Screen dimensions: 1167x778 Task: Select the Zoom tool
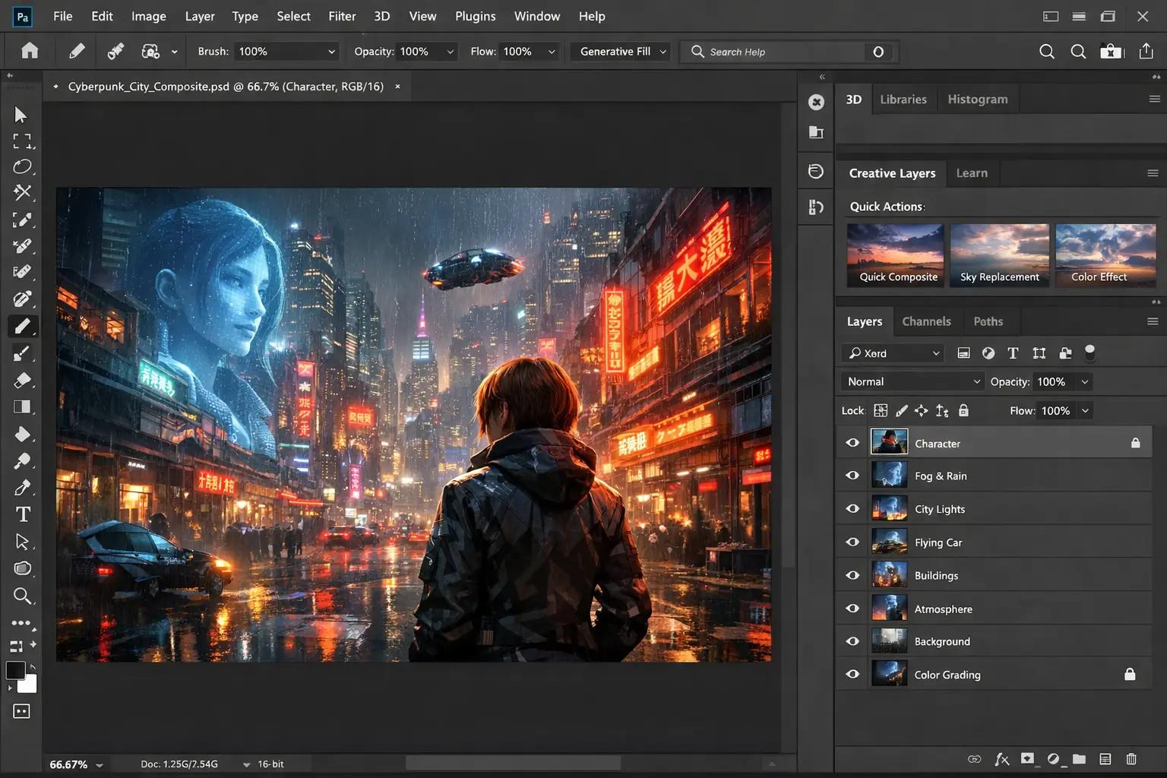23,596
